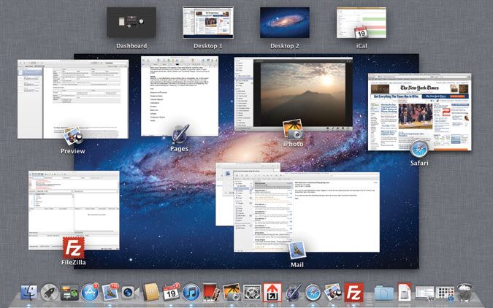Launch Launchpad rocket icon in dock

50,293
